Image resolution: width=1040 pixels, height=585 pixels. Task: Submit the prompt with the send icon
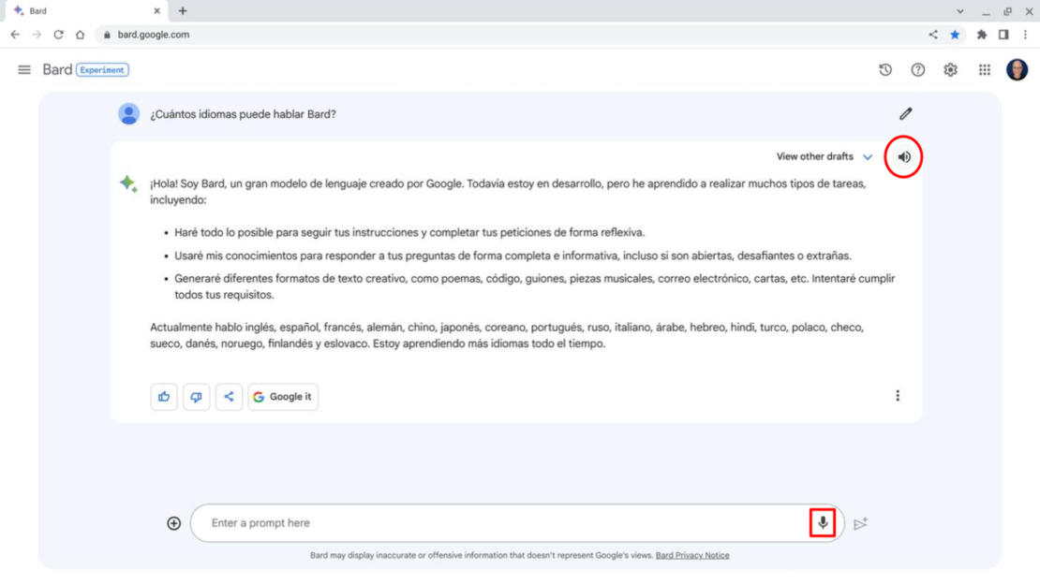coord(860,523)
